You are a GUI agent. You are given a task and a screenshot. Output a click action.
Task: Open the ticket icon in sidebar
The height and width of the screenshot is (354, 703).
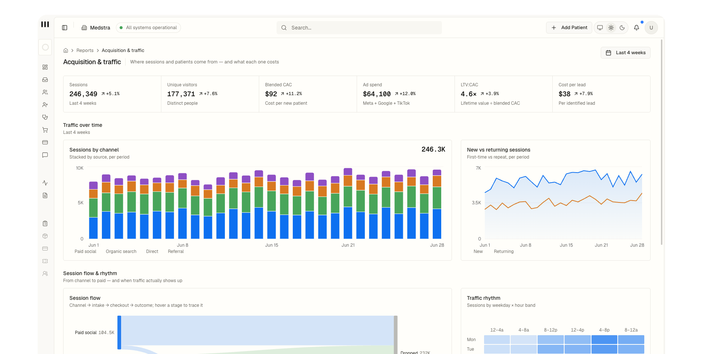[45, 261]
